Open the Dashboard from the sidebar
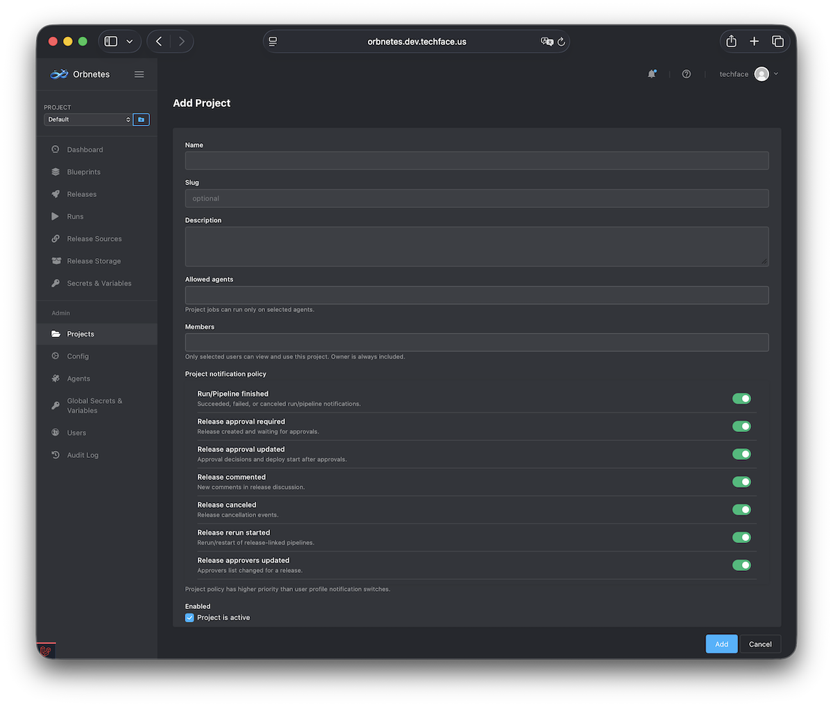This screenshot has width=833, height=707. coord(84,149)
